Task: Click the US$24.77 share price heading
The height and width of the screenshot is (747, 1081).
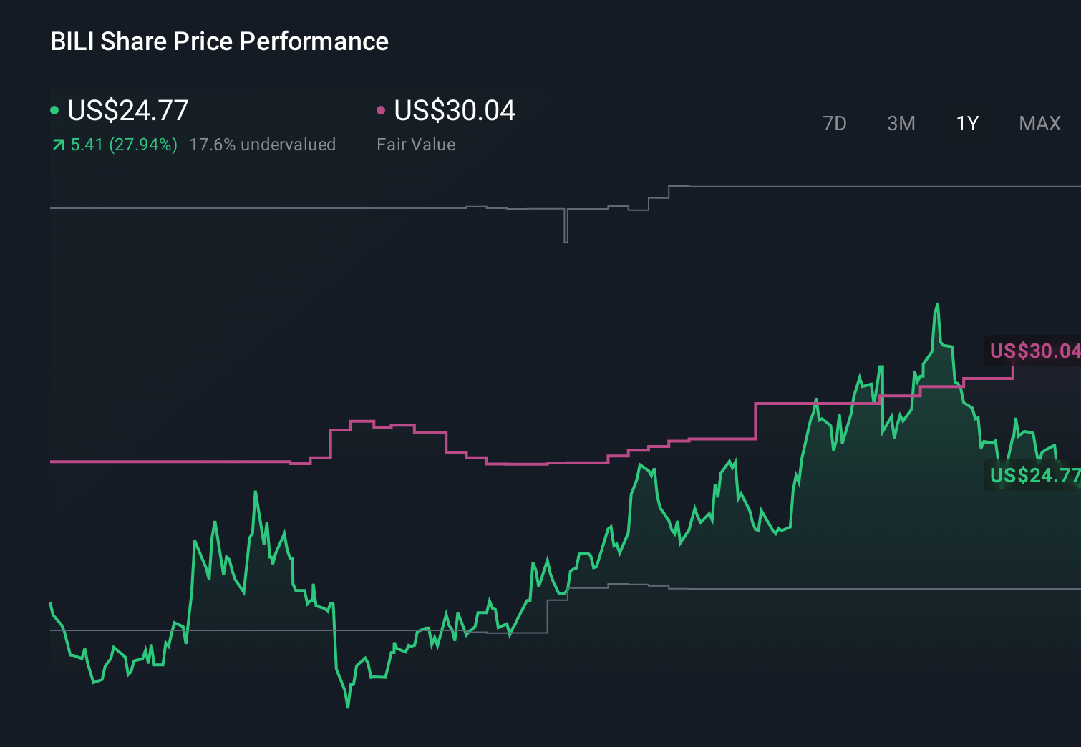Action: click(128, 110)
